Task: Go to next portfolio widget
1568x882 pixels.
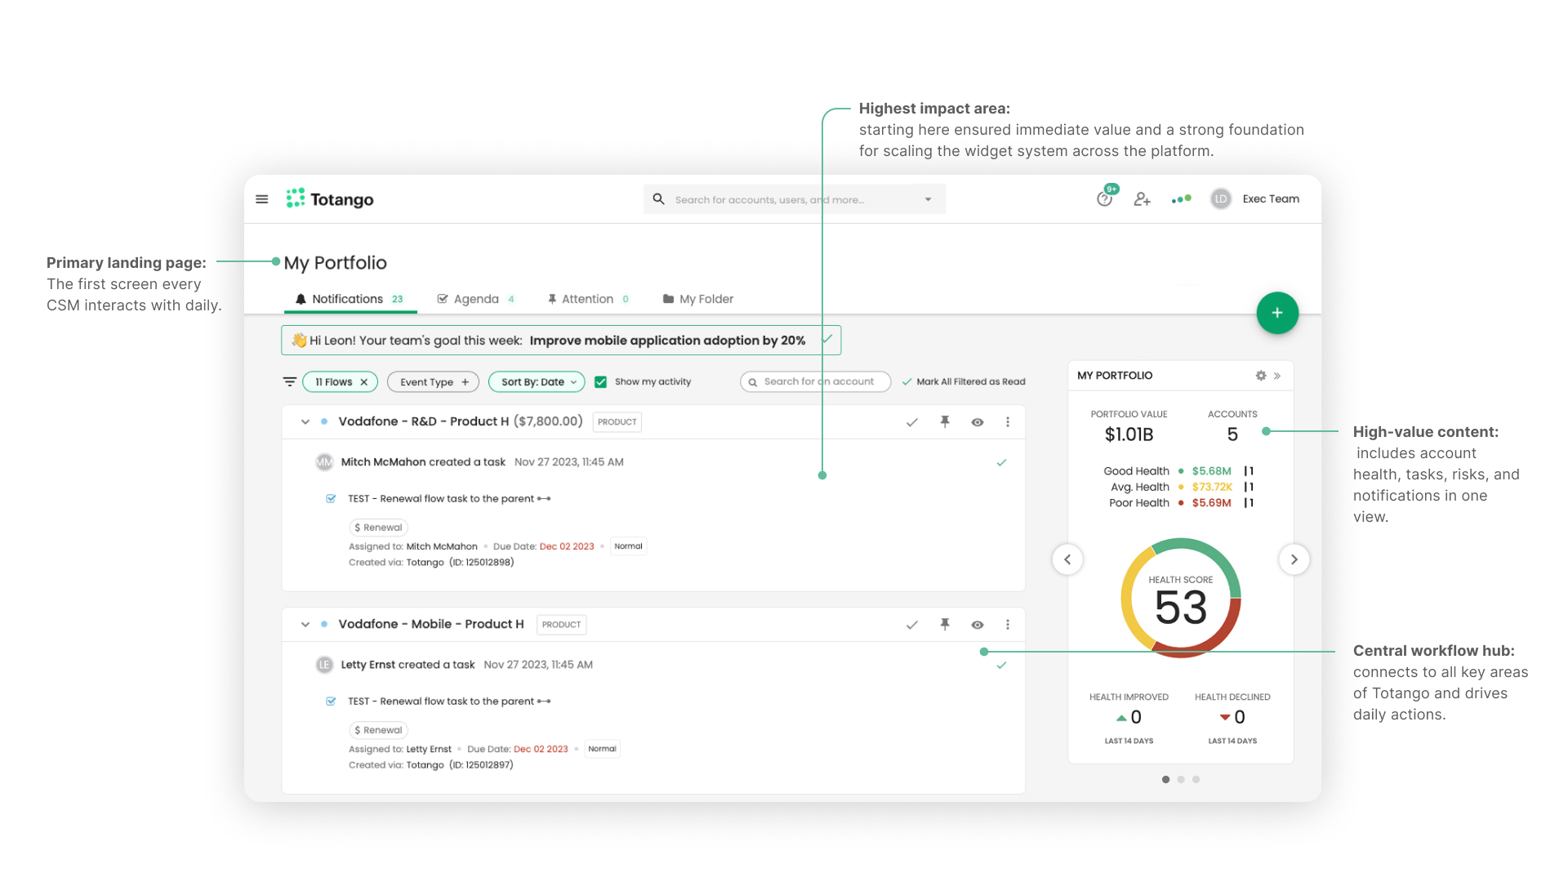Action: [1294, 559]
